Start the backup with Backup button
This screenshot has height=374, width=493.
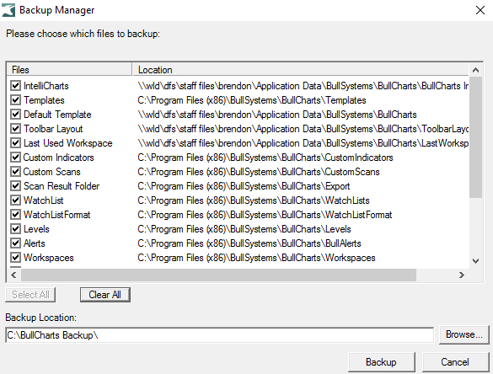382,362
